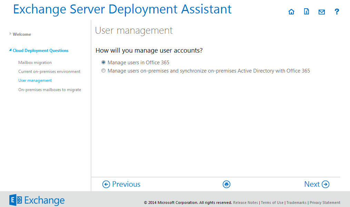This screenshot has height=207, width=350.
Task: Open On-premises mailboxes to migrate
Action: [x=50, y=90]
